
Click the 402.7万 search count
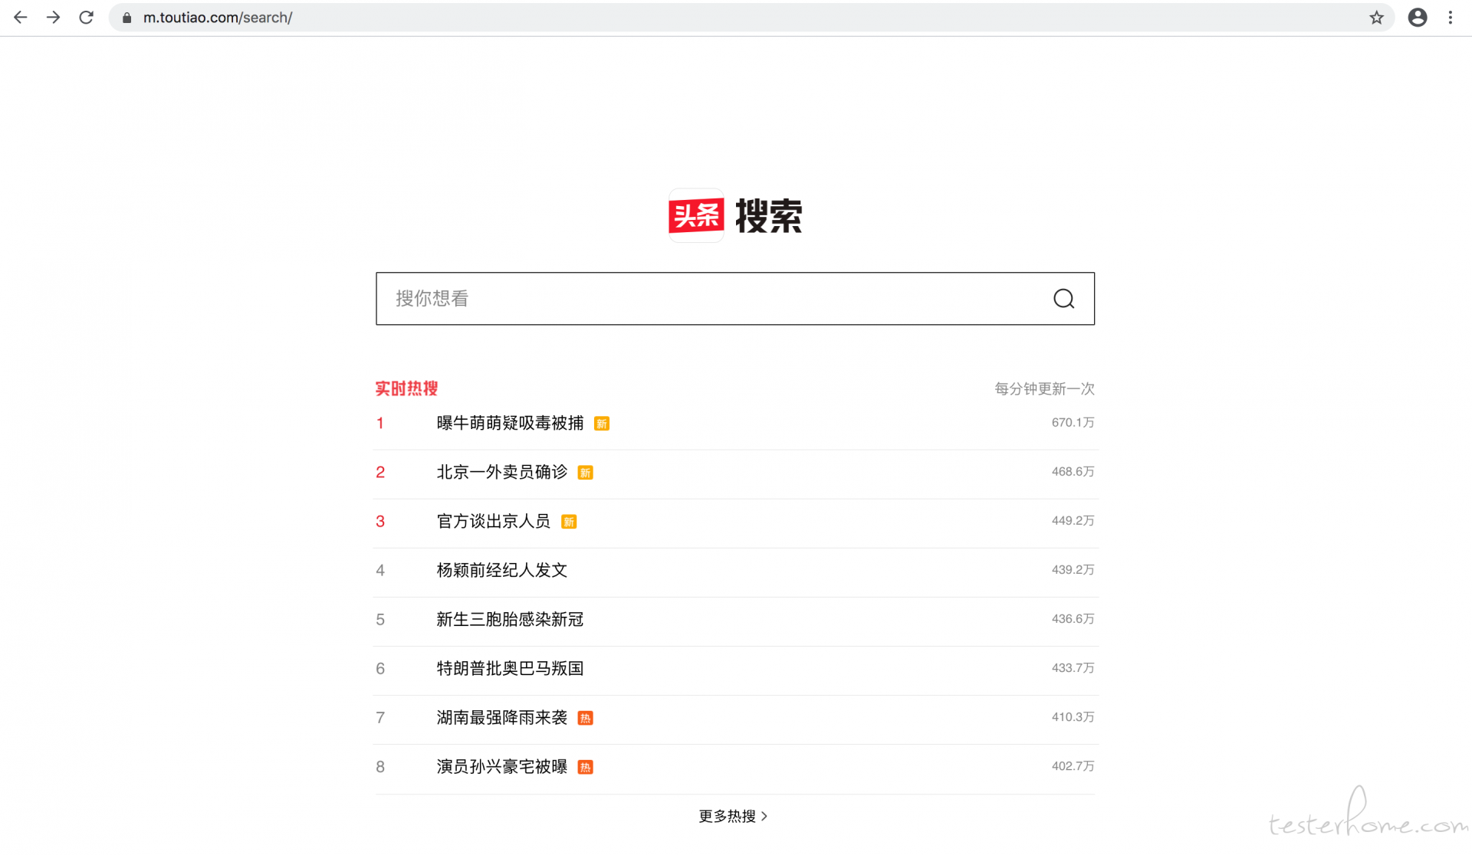1073,765
